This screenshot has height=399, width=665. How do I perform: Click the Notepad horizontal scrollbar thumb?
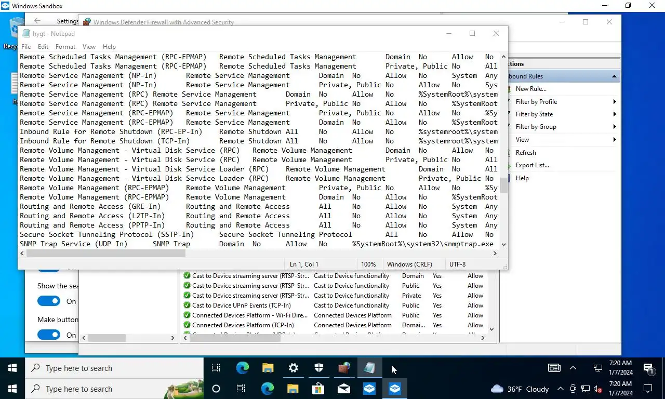click(105, 254)
